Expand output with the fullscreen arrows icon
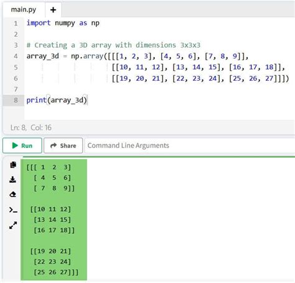The height and width of the screenshot is (283, 295). coord(13,225)
